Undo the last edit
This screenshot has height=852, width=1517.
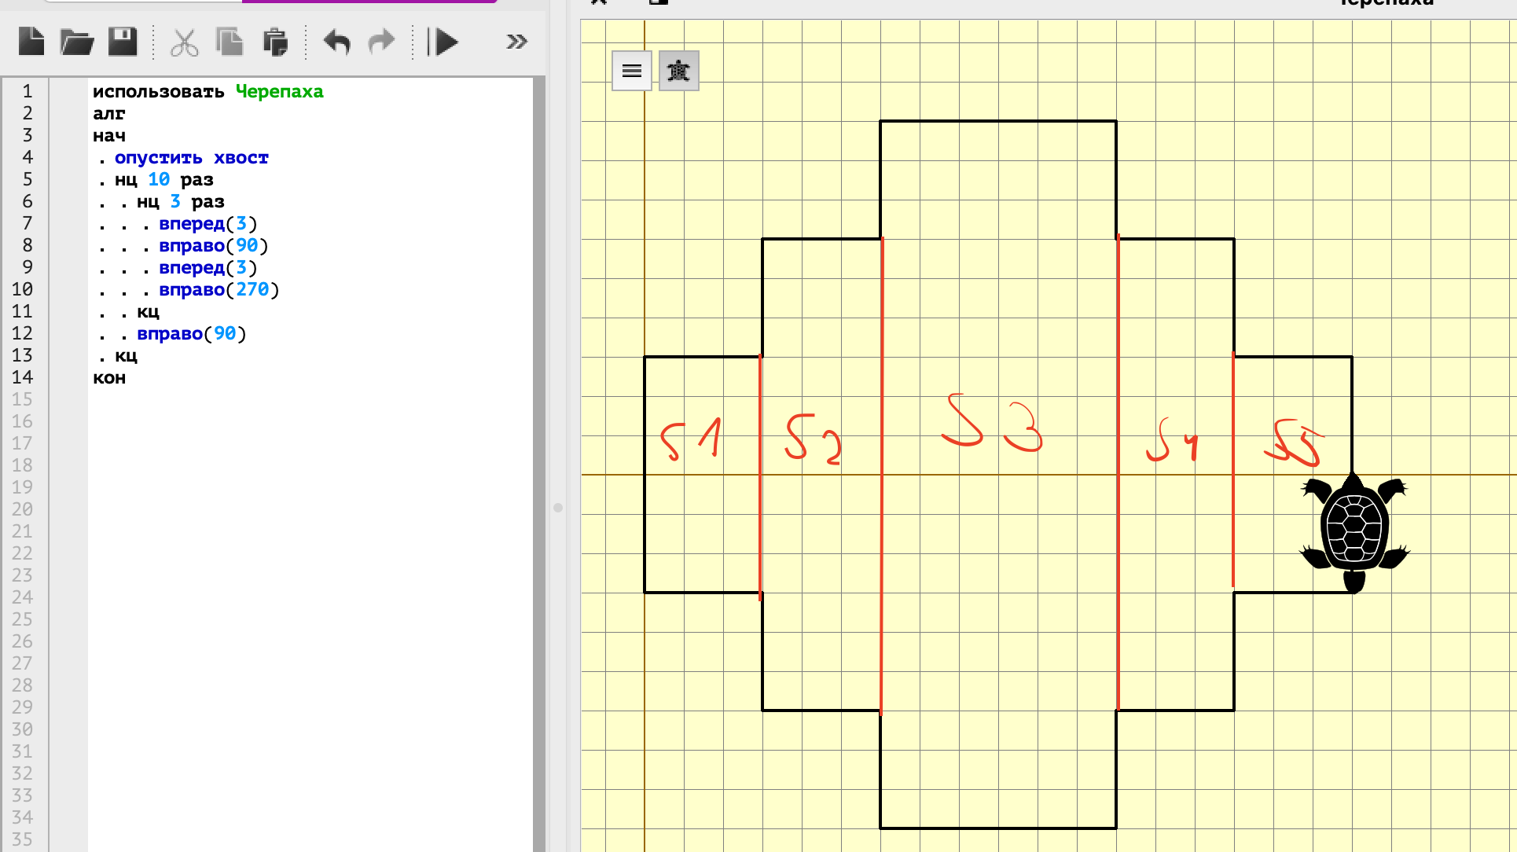336,42
